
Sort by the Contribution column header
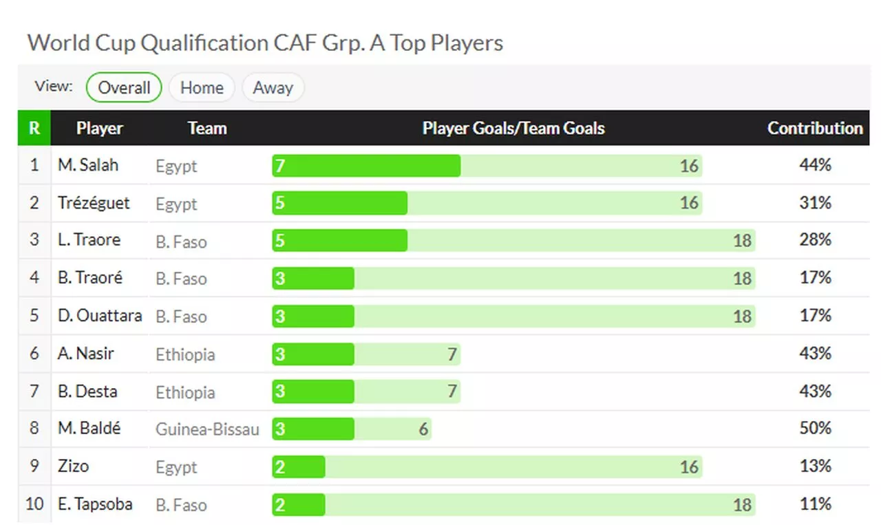click(815, 128)
